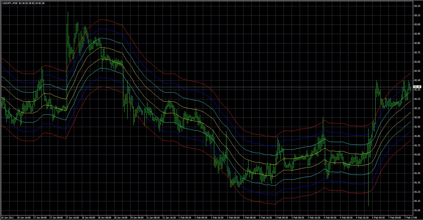Screen dimensions: 423x220
Task: Click the 81.95 price axis label
Action: tap(417, 127)
